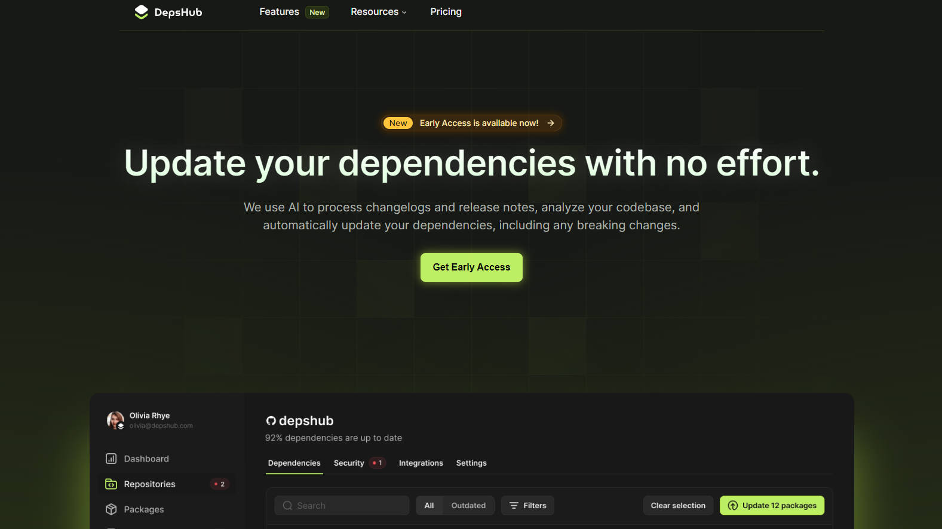
Task: Click the Search input field
Action: pos(342,506)
